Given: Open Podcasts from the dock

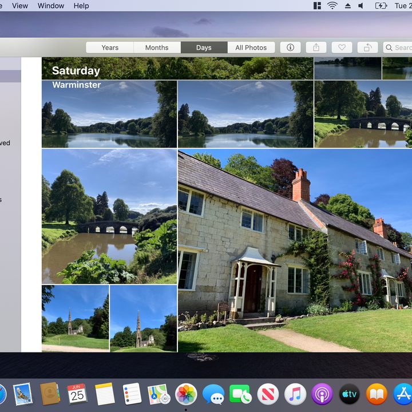Looking at the screenshot, I should click(x=322, y=394).
